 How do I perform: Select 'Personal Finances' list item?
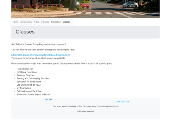pos(25,75)
